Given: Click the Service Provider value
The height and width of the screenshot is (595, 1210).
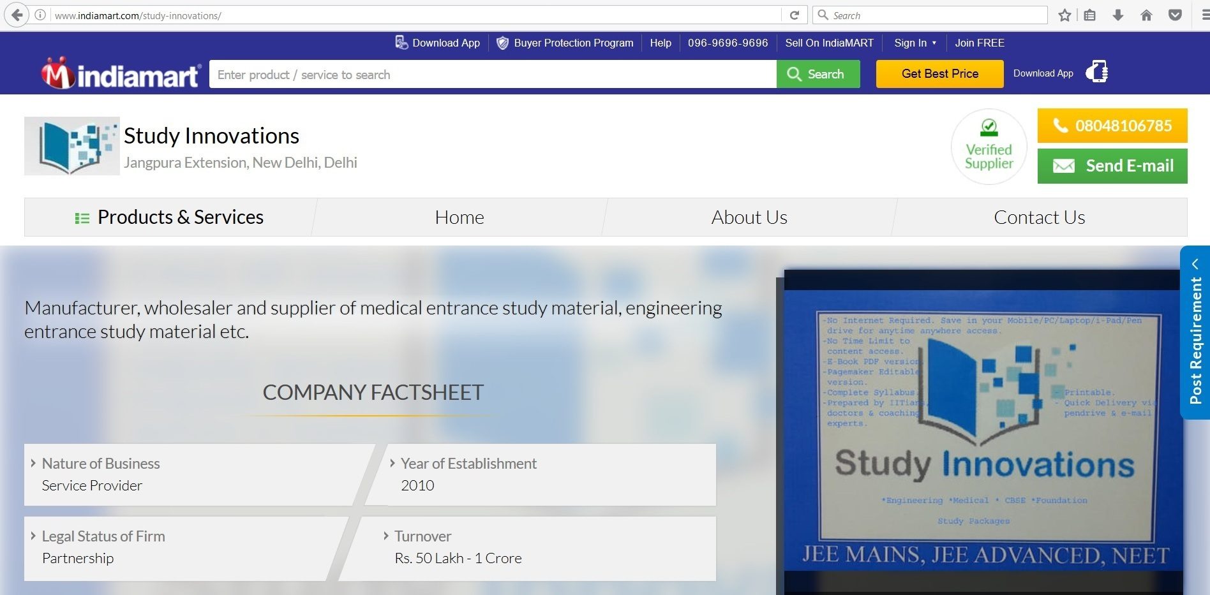Looking at the screenshot, I should click(92, 485).
